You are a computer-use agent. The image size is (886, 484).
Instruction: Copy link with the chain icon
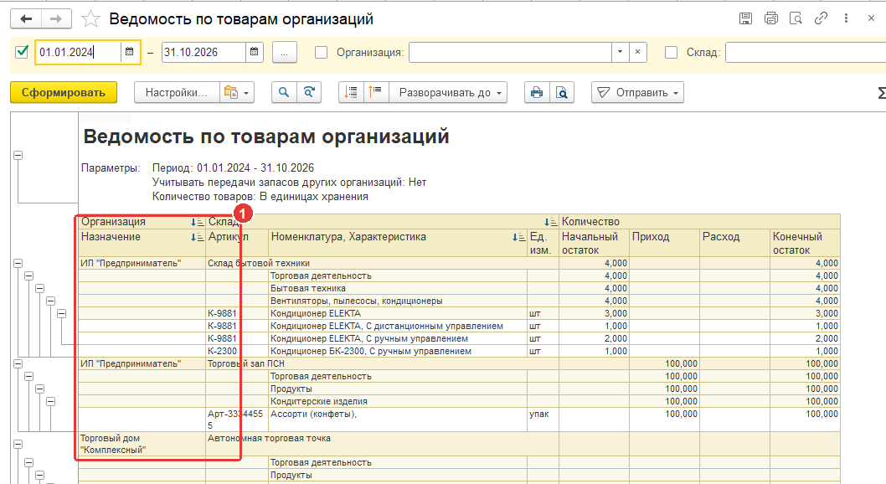coord(821,18)
